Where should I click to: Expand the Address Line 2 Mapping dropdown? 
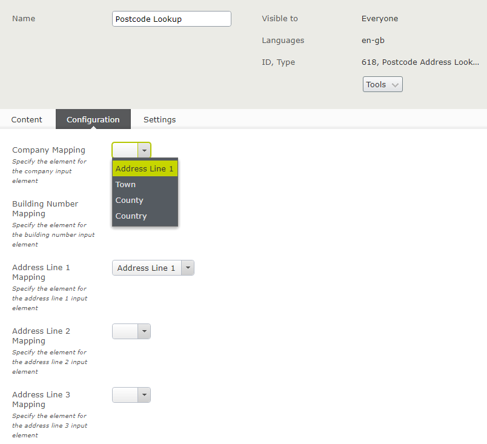131,331
